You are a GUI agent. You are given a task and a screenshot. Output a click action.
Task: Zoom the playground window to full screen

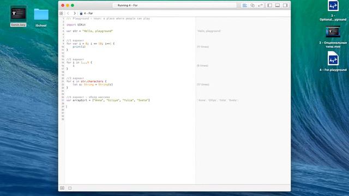click(73, 5)
